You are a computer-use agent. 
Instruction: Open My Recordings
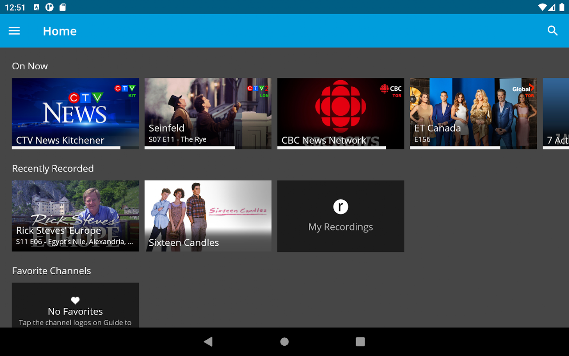pos(341,216)
